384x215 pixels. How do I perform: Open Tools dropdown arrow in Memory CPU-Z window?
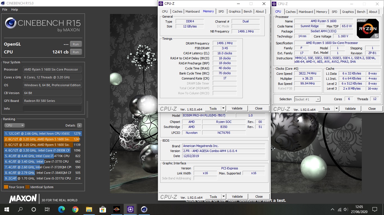click(223, 108)
